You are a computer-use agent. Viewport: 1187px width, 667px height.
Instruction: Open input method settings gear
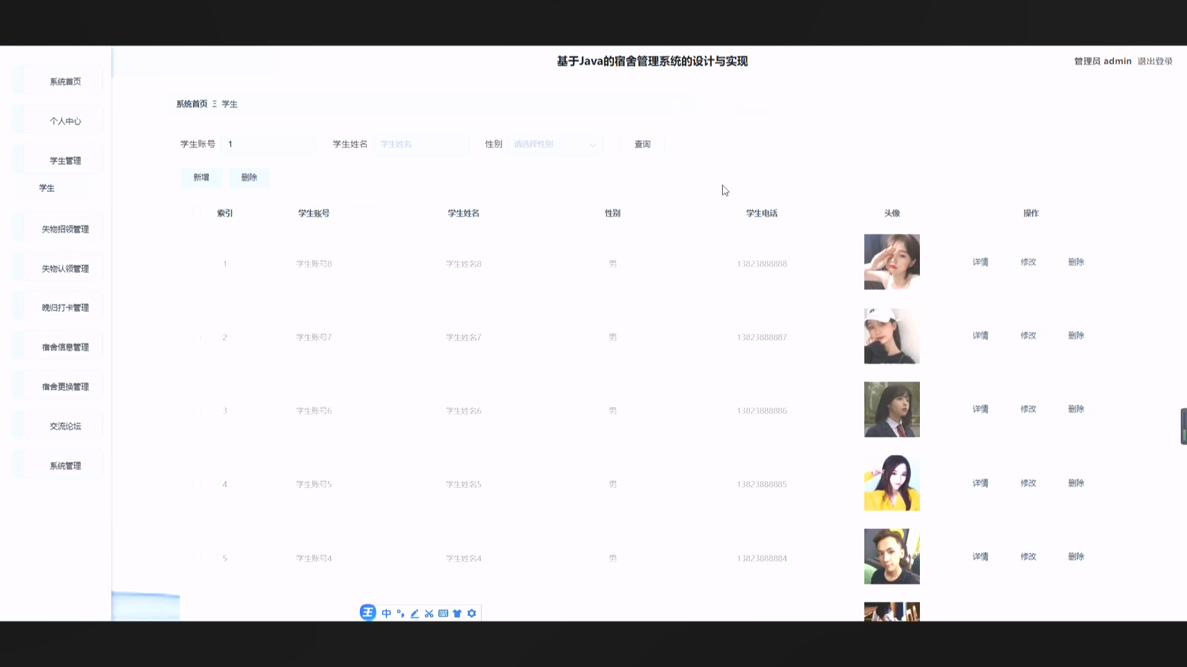tap(472, 613)
